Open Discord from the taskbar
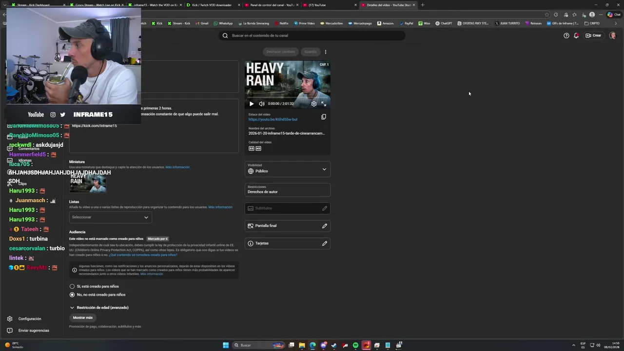Image resolution: width=624 pixels, height=351 pixels. [323, 345]
